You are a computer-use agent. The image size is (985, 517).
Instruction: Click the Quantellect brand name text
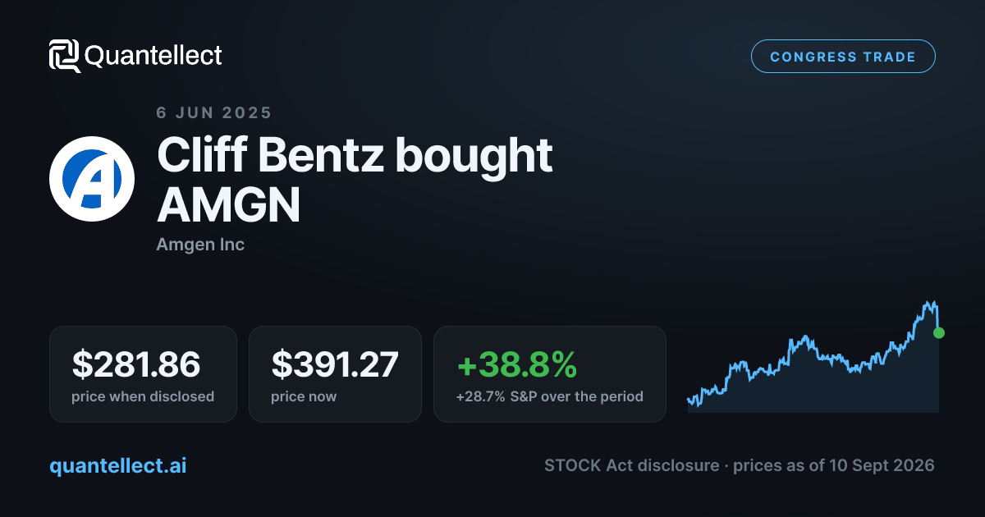click(x=153, y=56)
